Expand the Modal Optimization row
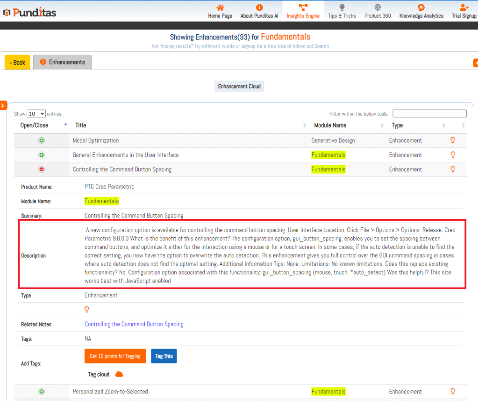The height and width of the screenshot is (401, 478). pos(41,140)
